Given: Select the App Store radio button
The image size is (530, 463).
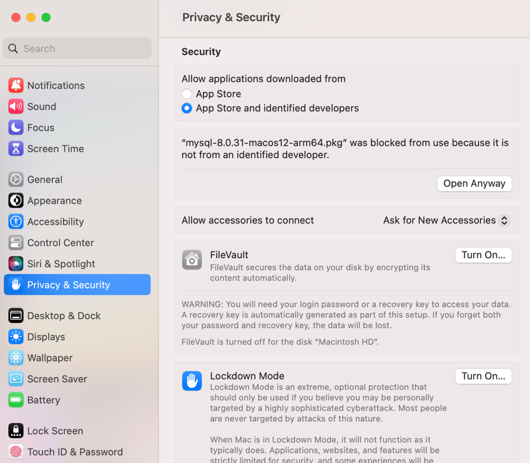Looking at the screenshot, I should click(187, 94).
